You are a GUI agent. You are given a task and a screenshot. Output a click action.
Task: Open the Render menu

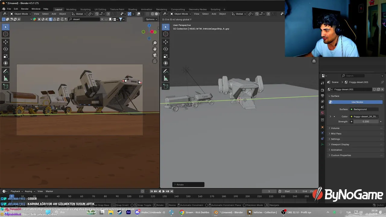pyautogui.click(x=25, y=9)
